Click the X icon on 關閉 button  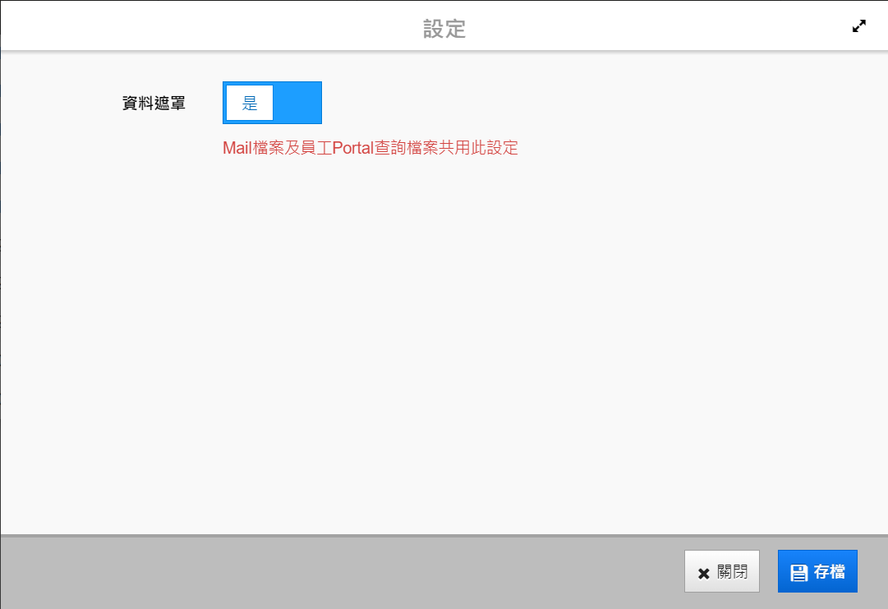[x=703, y=573]
